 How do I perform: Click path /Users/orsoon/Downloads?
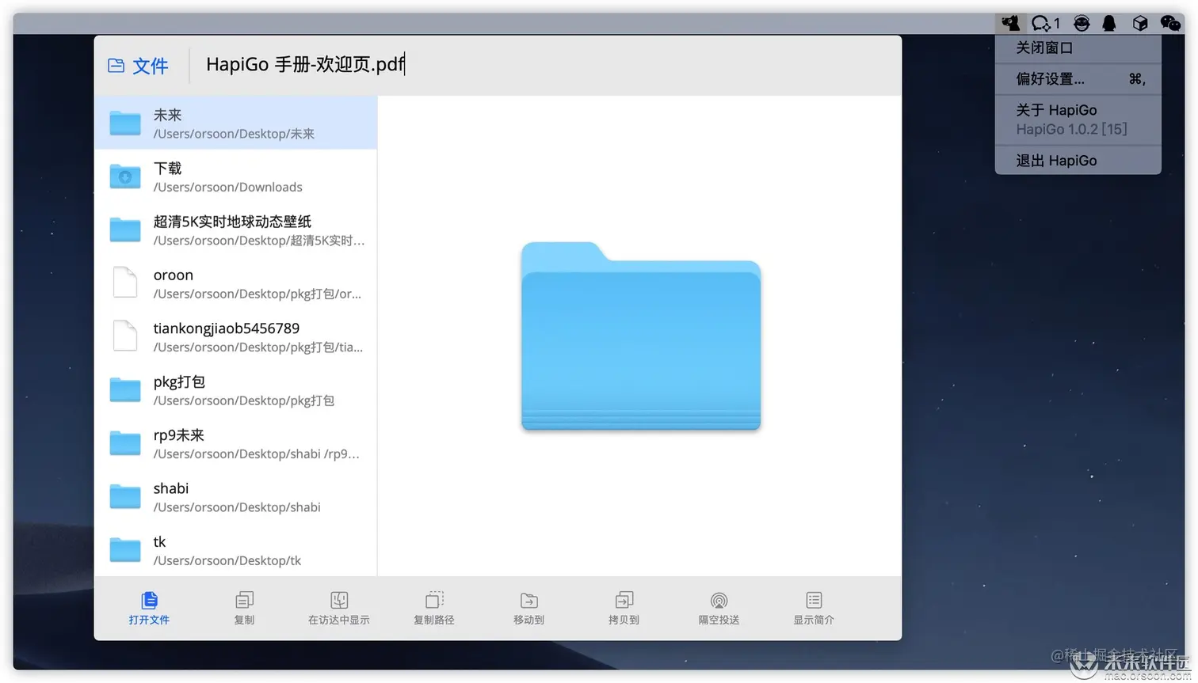(227, 188)
